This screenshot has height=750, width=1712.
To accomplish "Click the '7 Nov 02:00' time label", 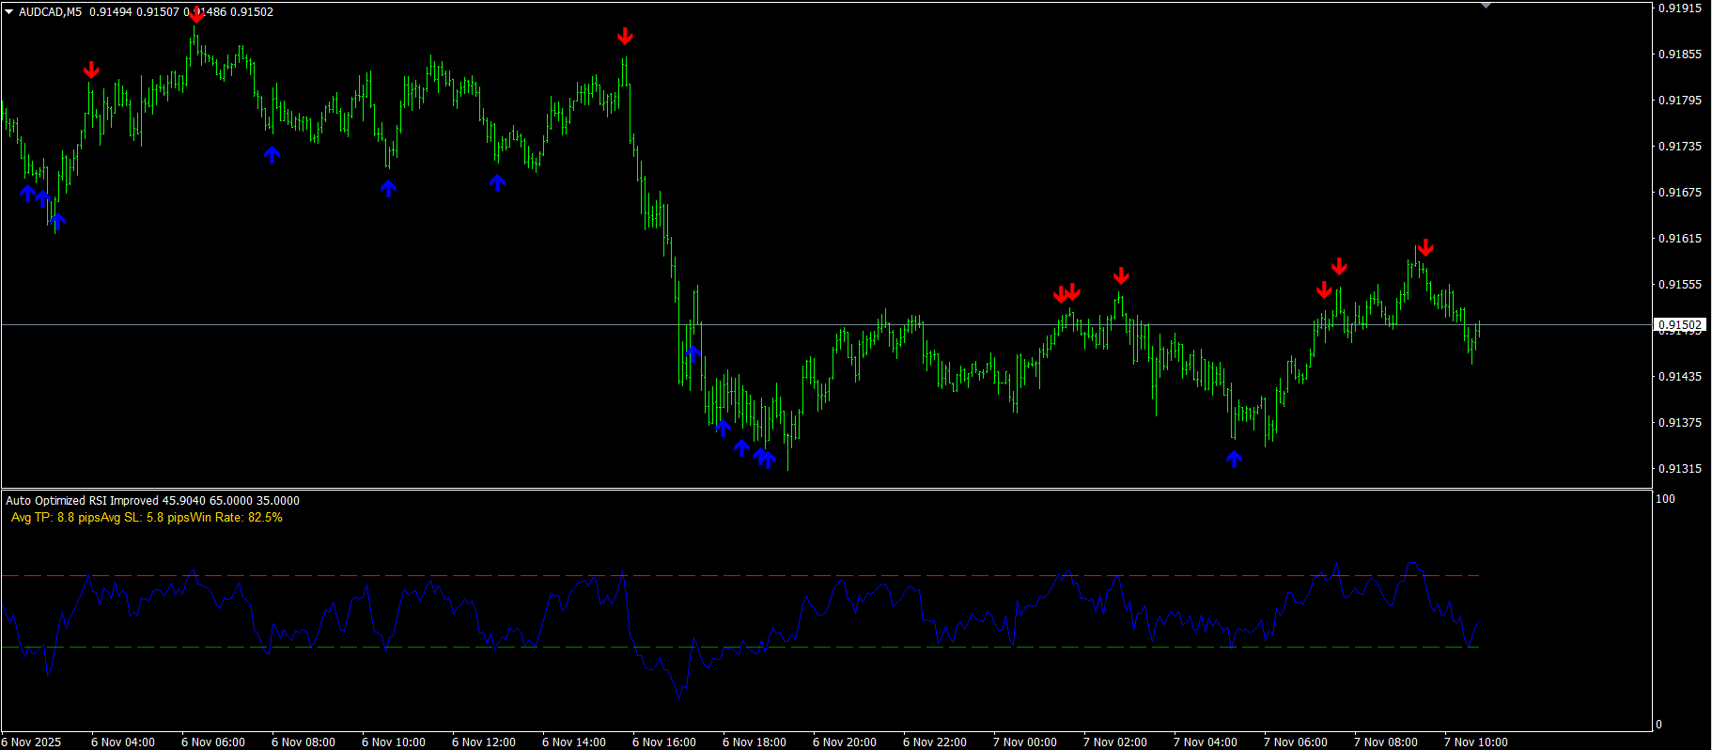I will tap(1115, 742).
